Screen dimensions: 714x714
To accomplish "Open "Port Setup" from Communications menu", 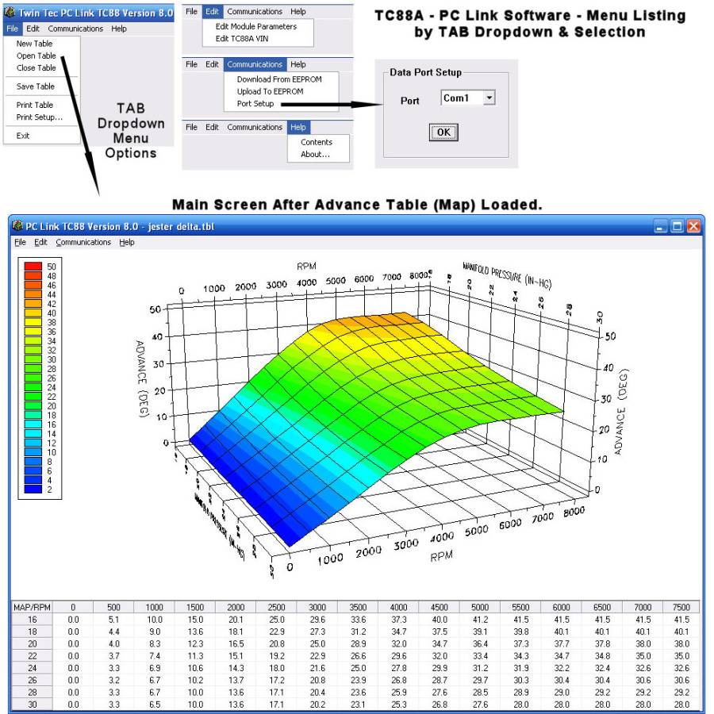I will click(254, 103).
